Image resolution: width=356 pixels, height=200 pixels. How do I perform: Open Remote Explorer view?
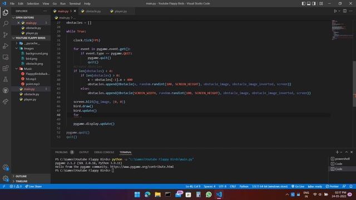point(6,57)
